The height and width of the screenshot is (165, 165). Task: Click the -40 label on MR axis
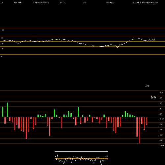(161, 130)
